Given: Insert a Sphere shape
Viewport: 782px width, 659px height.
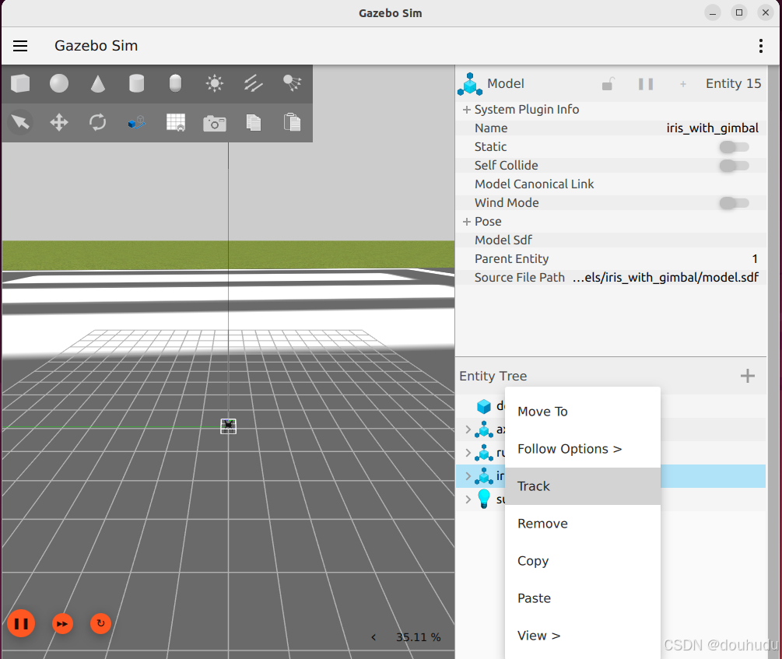Looking at the screenshot, I should [x=58, y=83].
